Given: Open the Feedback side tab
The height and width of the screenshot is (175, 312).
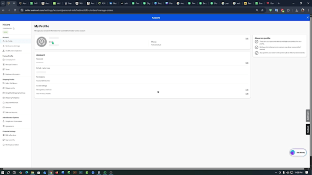Looking at the screenshot, I should (308, 129).
